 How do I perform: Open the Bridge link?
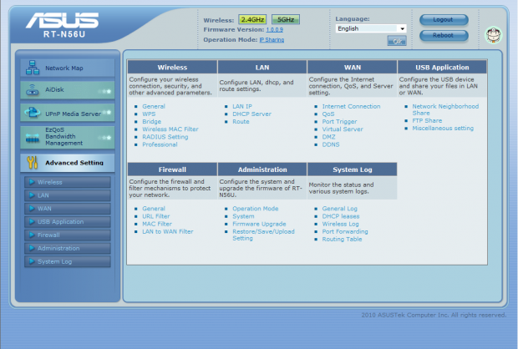click(x=151, y=122)
